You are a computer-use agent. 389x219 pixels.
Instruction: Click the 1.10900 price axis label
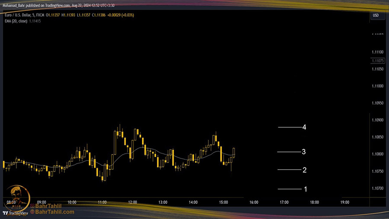[x=377, y=120]
